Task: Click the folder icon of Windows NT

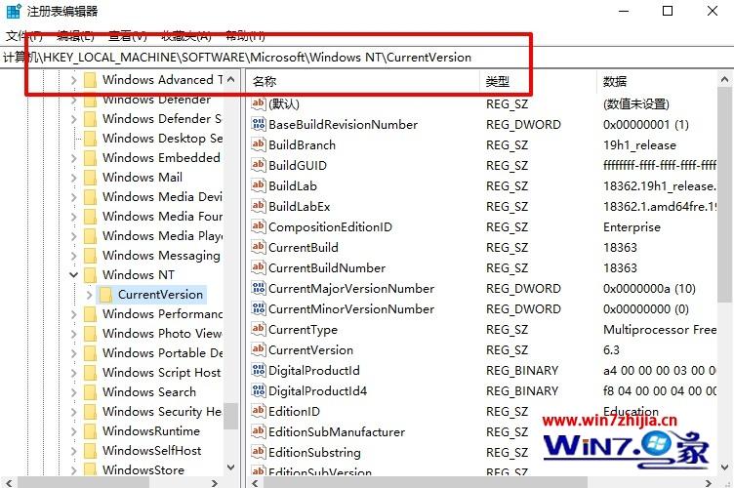Action: [x=91, y=274]
